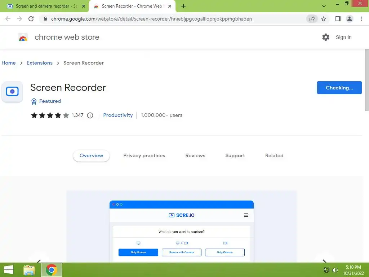Click the blue Checking... button

pyautogui.click(x=339, y=88)
